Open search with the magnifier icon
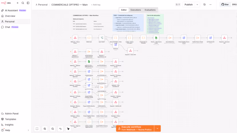Viewport: 237px width, 133px height. [x=23, y=3]
